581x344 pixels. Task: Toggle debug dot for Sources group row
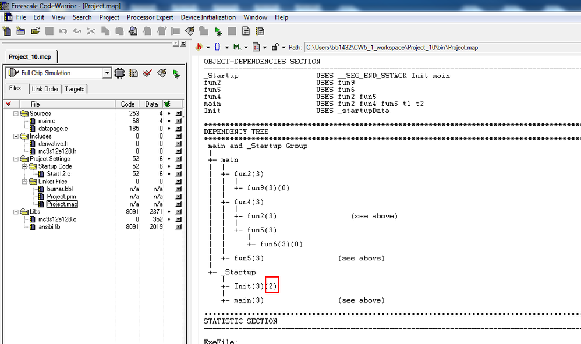tap(169, 114)
